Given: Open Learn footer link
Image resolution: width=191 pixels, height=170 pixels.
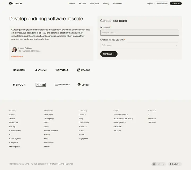Looking at the screenshot, I should coord(46,126).
